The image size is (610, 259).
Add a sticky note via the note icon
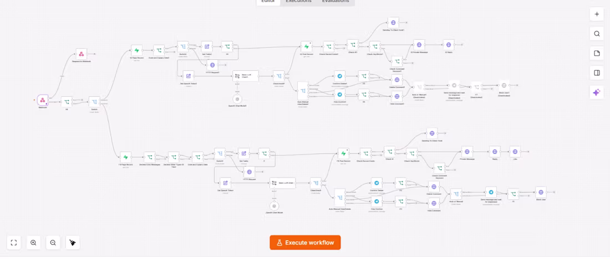[596, 53]
